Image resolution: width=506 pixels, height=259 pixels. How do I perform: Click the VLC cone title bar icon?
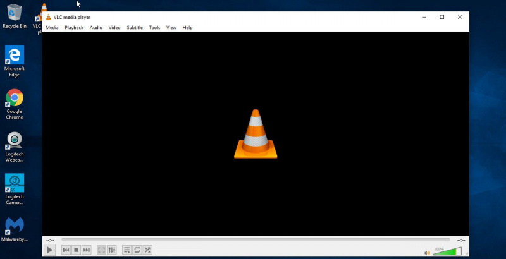(49, 18)
